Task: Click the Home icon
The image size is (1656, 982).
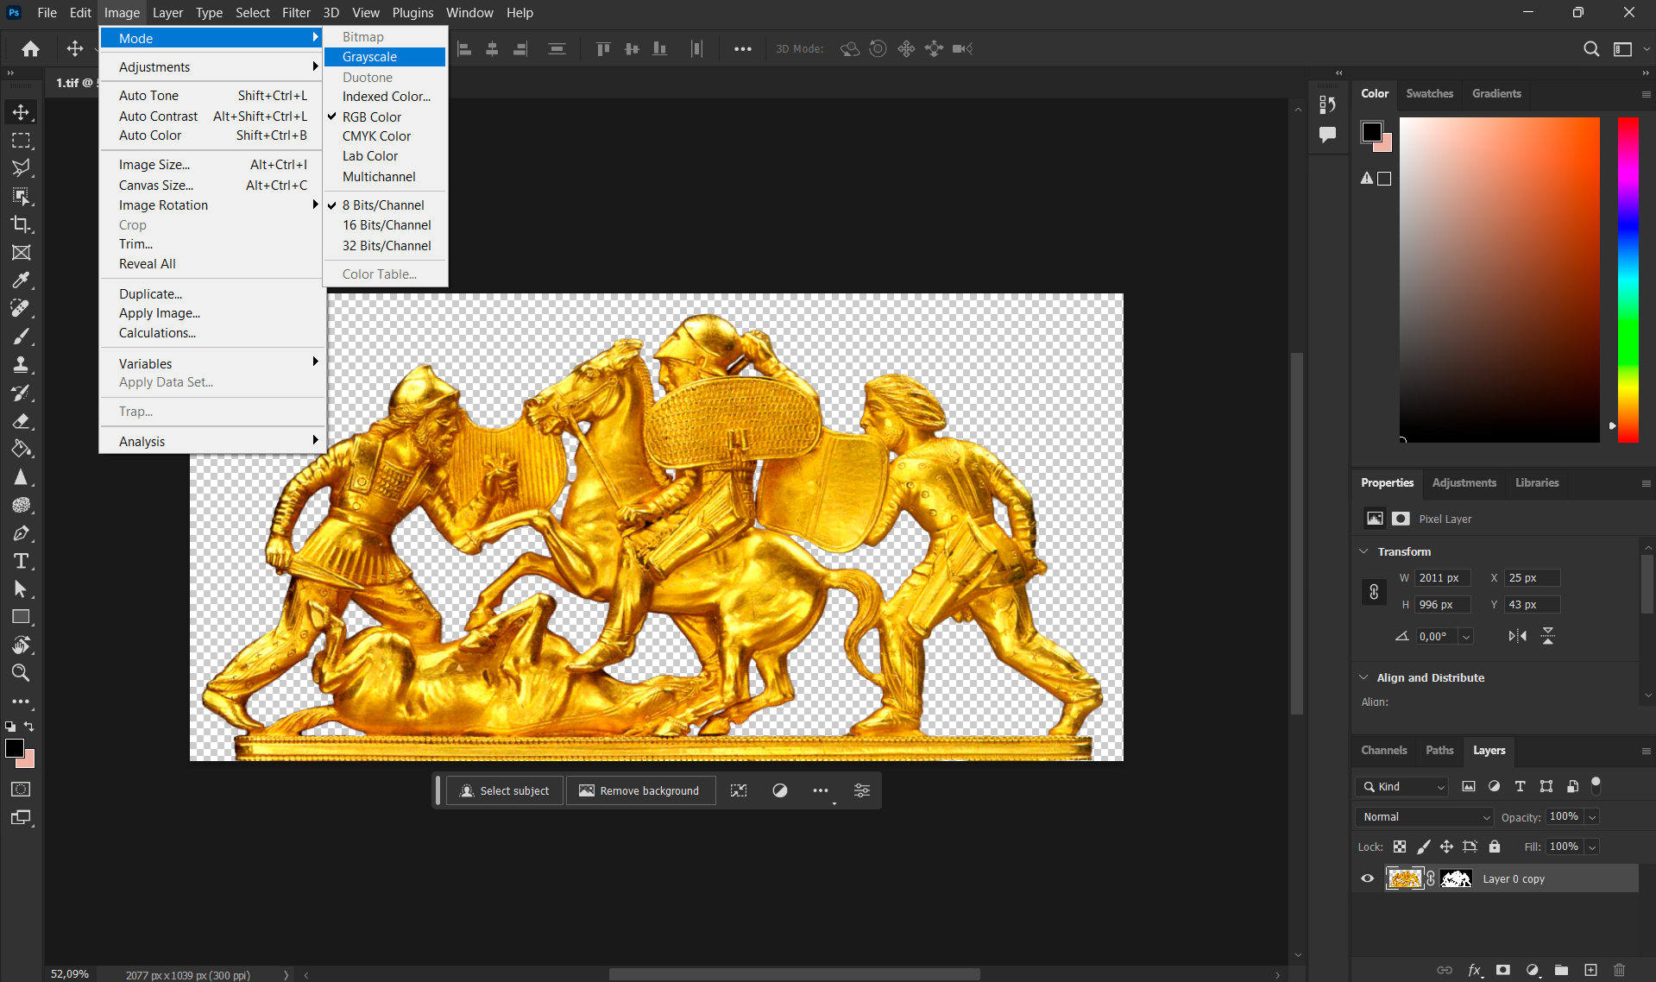Action: [30, 49]
